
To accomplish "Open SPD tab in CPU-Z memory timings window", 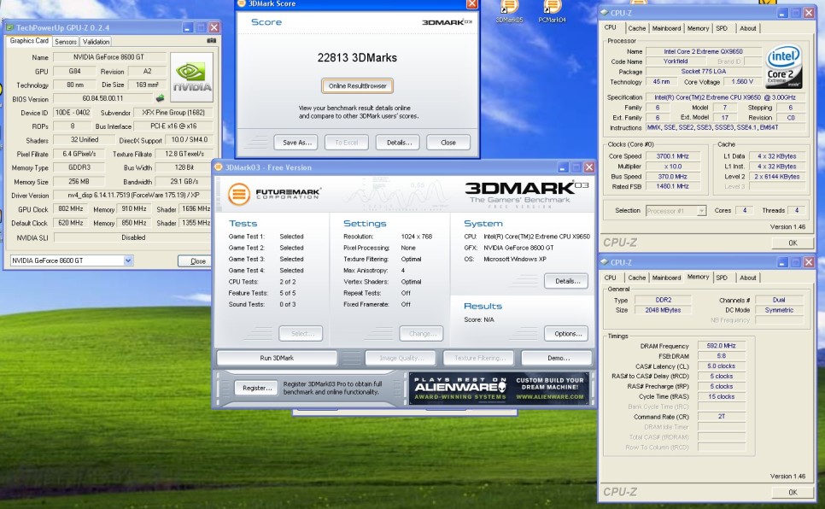I will (722, 278).
